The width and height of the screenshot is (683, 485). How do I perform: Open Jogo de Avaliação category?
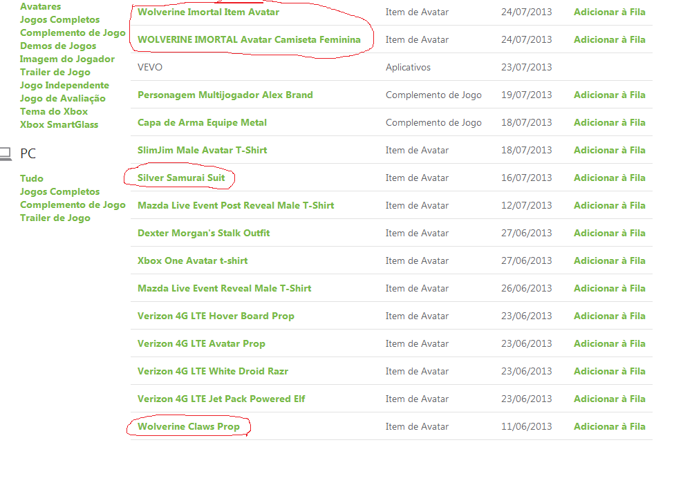point(63,98)
